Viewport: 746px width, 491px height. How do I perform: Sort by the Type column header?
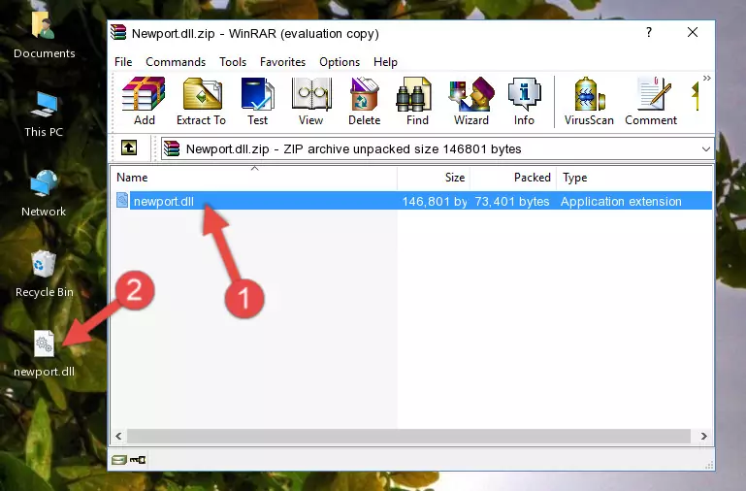click(x=634, y=178)
